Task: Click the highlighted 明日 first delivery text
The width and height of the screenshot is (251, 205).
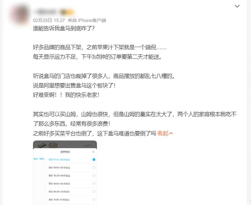Action: click(59, 160)
